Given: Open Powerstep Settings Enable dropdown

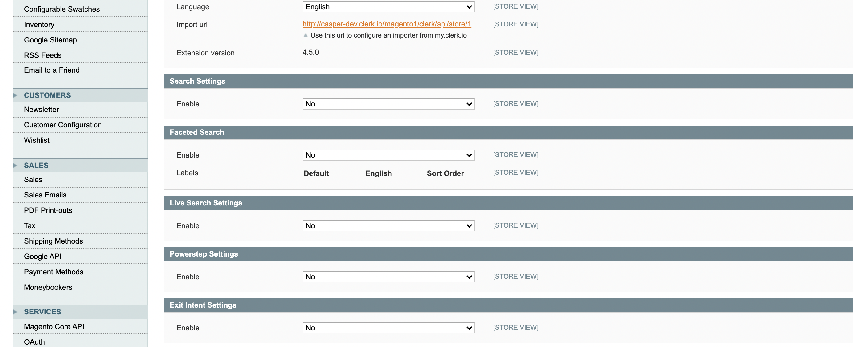Looking at the screenshot, I should coord(388,277).
